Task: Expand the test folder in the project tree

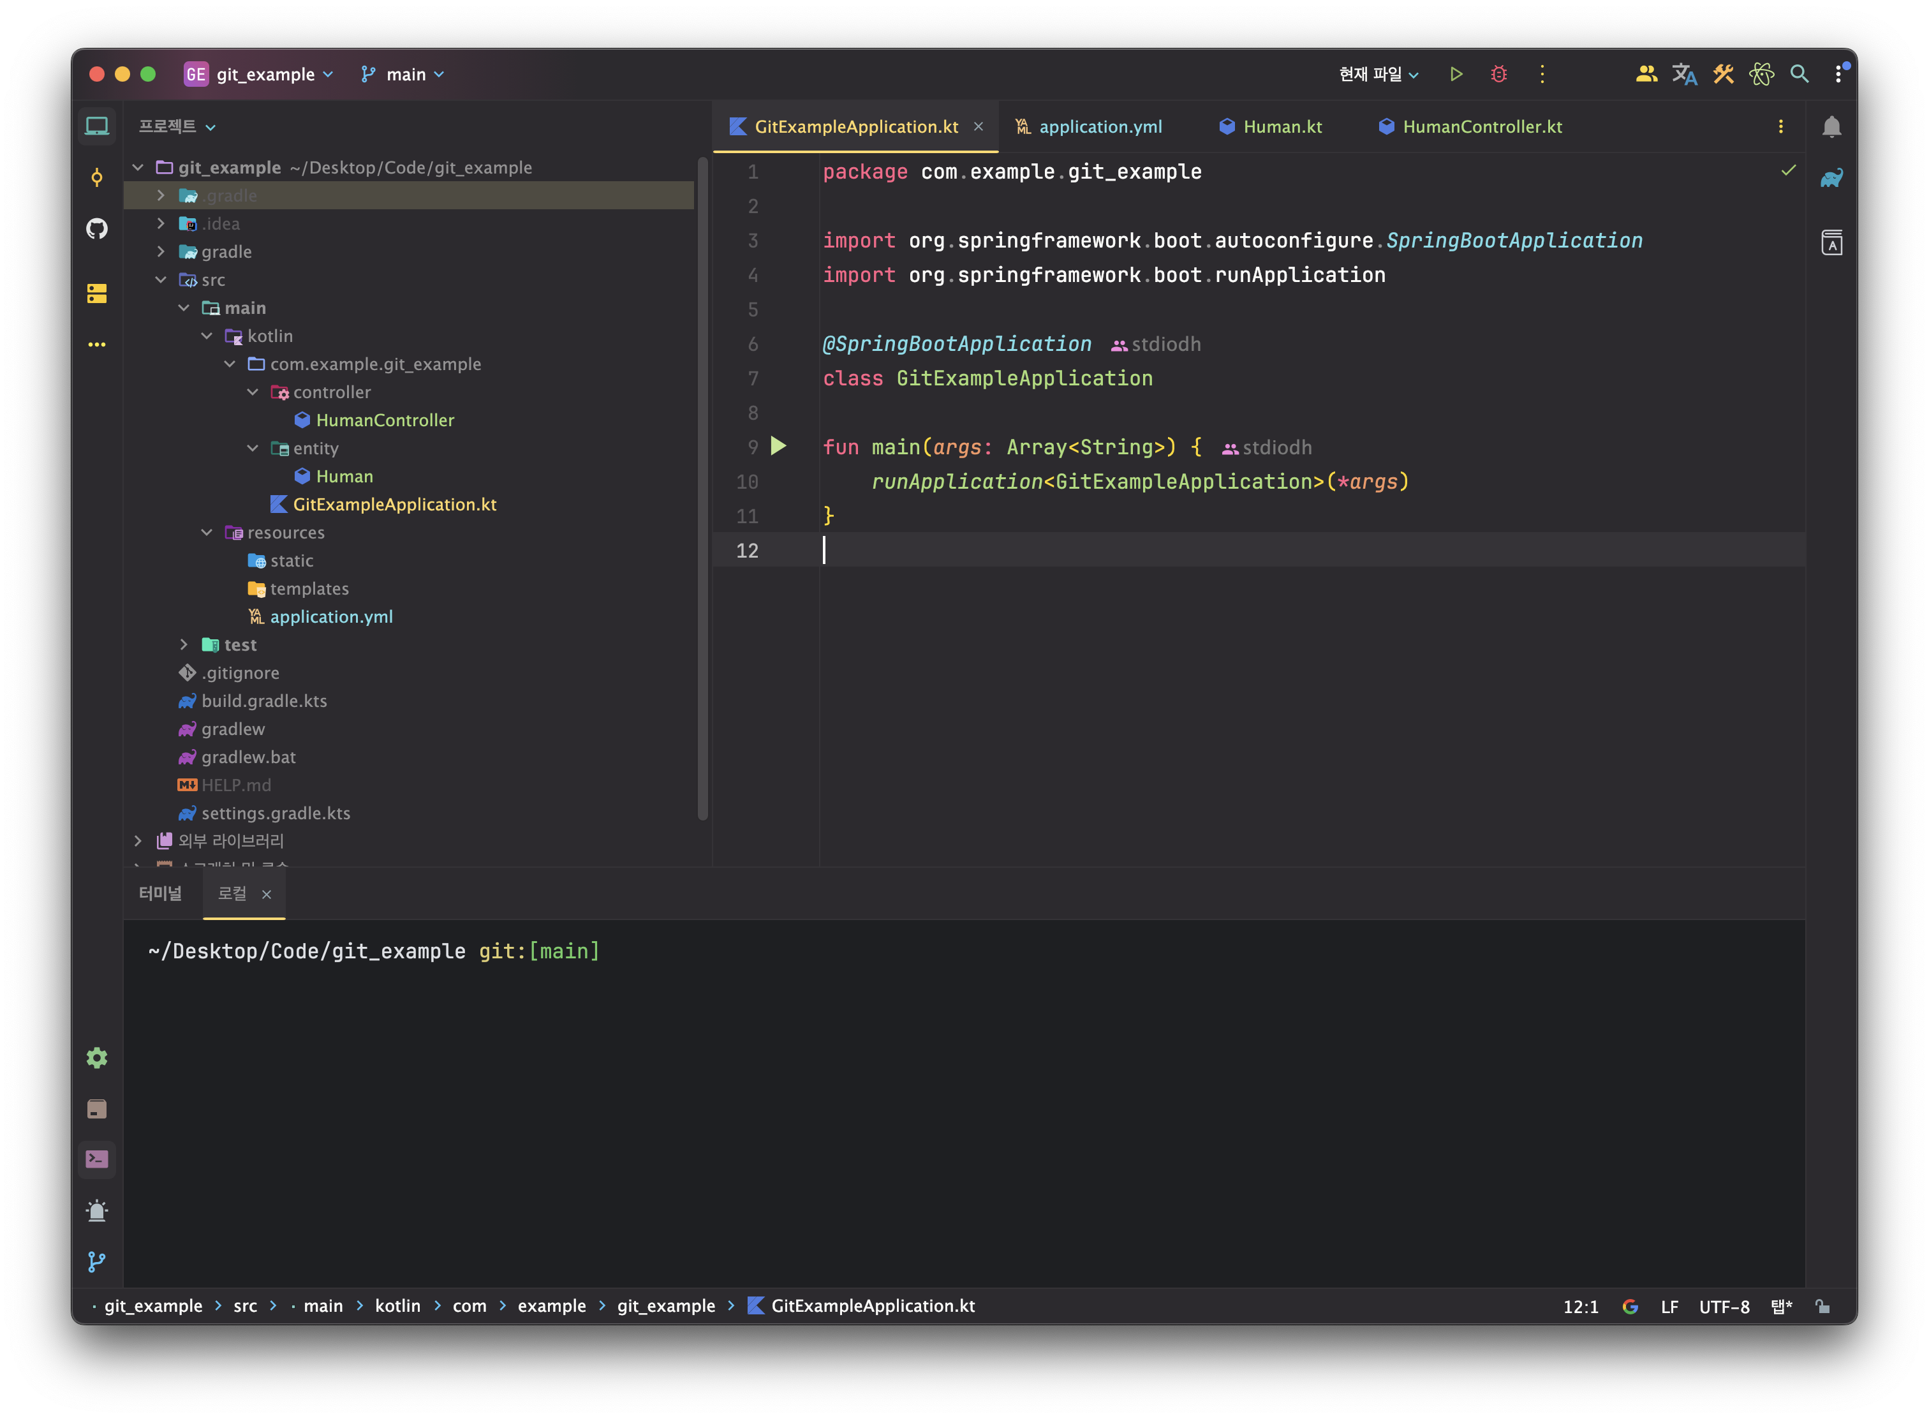Action: 184,644
